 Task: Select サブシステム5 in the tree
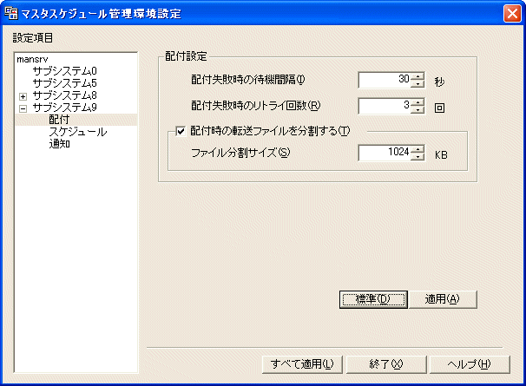64,83
